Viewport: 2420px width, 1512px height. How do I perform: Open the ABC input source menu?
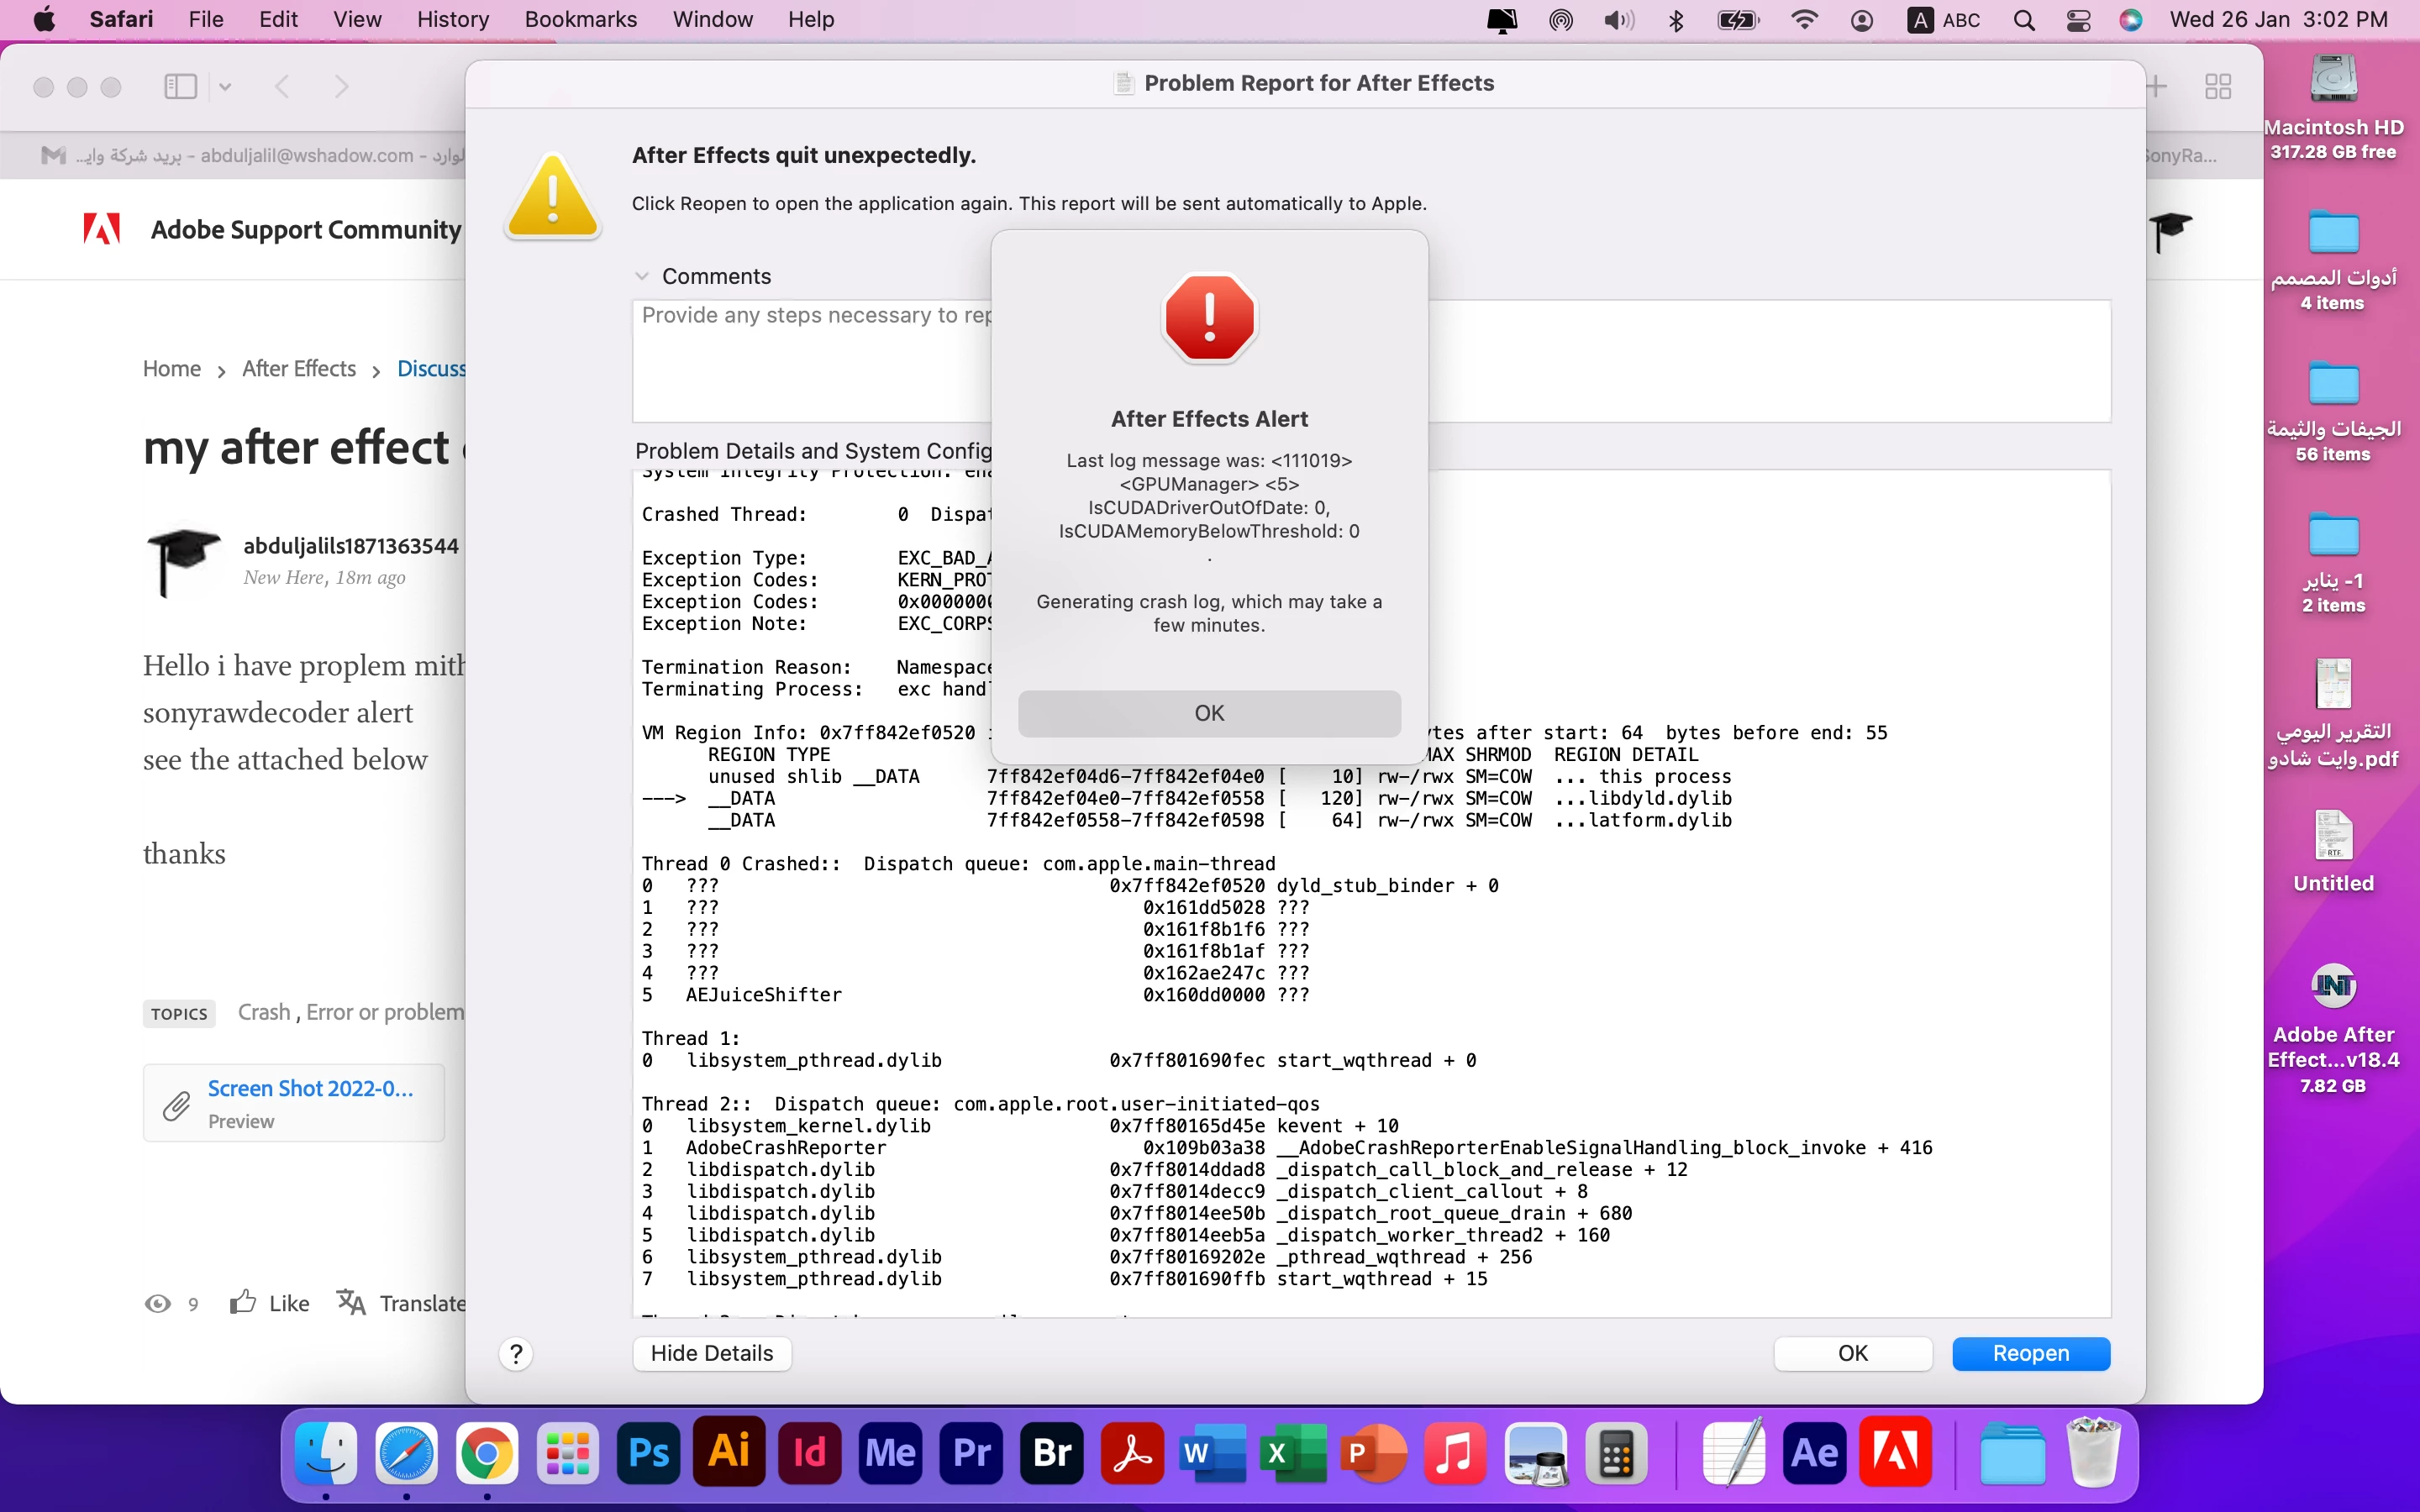click(1944, 20)
